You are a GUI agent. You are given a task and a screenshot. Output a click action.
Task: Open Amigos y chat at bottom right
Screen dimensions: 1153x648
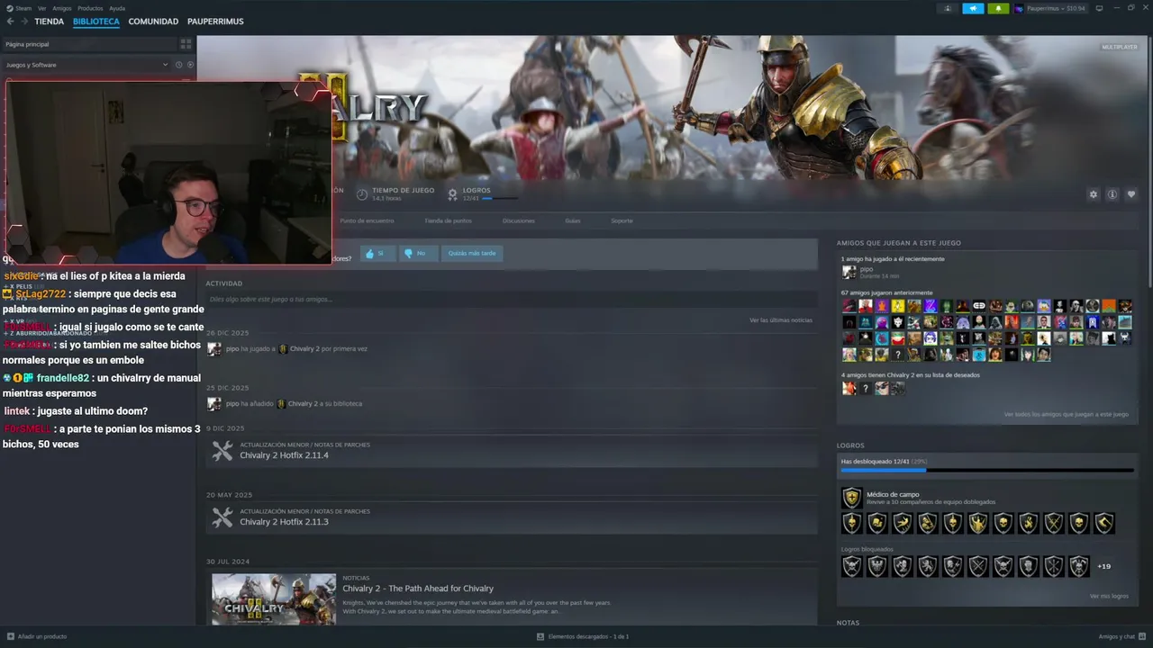[1121, 636]
